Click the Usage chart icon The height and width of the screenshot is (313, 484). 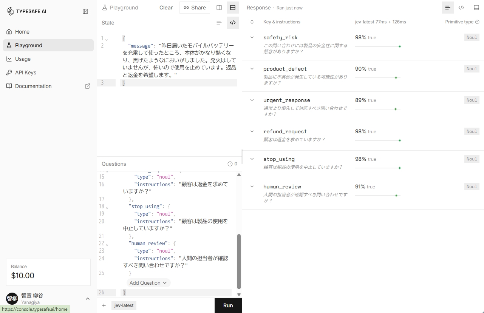[9, 59]
